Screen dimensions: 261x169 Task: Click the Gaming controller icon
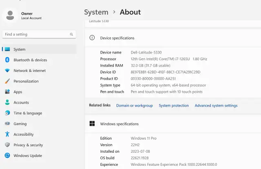point(7,123)
